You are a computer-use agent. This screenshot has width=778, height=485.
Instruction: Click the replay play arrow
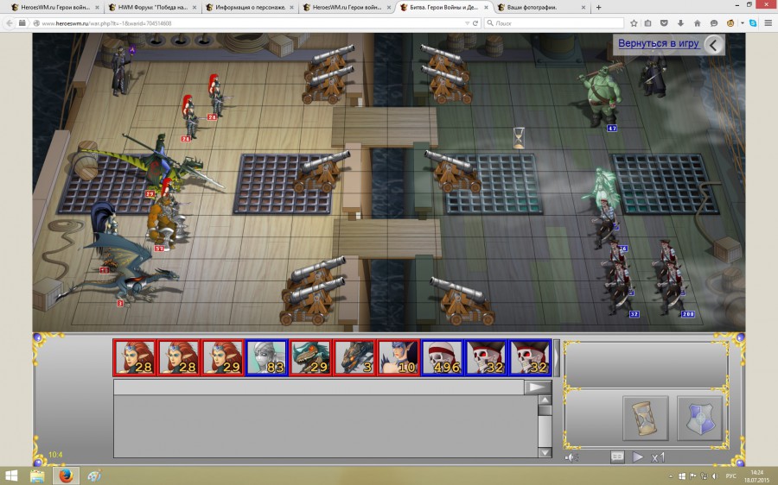[x=638, y=457]
